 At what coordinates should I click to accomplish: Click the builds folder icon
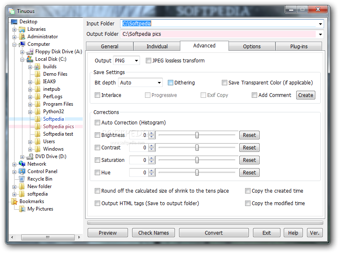37,67
